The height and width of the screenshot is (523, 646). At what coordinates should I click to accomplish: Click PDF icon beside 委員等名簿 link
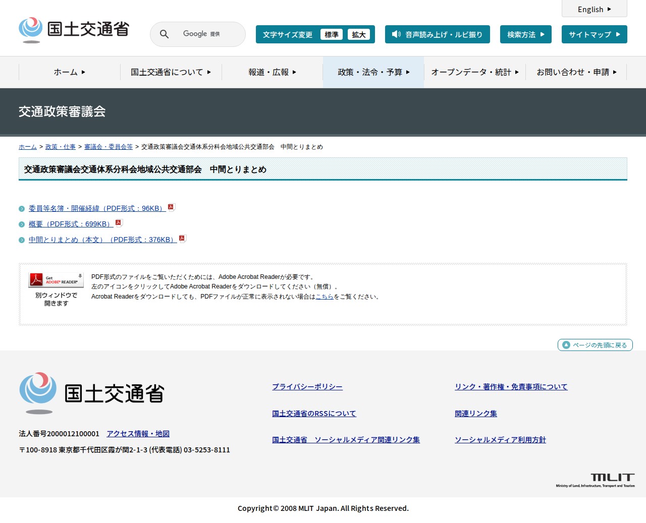[x=171, y=207]
